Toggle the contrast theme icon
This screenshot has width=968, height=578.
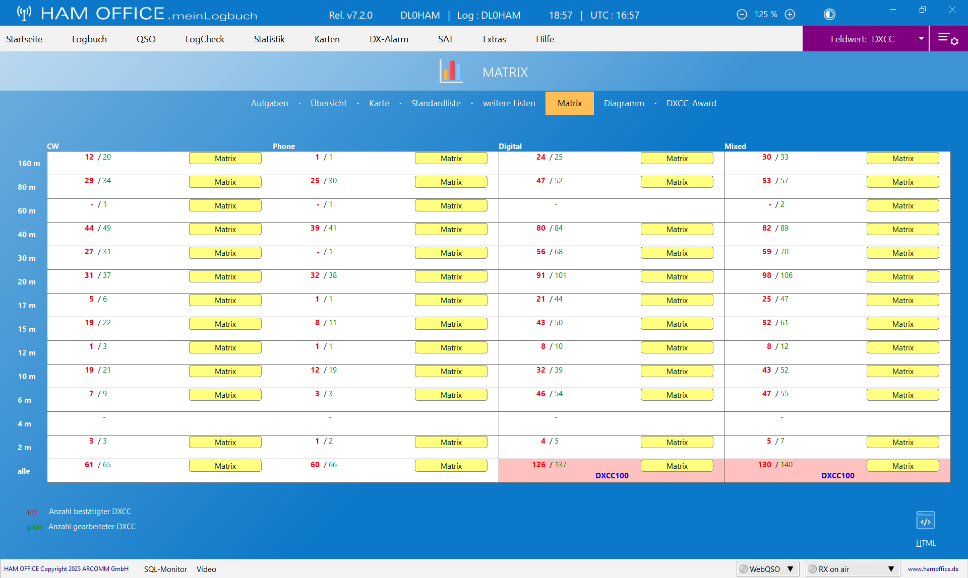[829, 15]
